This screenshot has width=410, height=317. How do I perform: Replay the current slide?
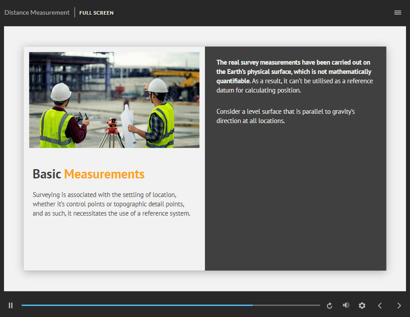pyautogui.click(x=329, y=305)
